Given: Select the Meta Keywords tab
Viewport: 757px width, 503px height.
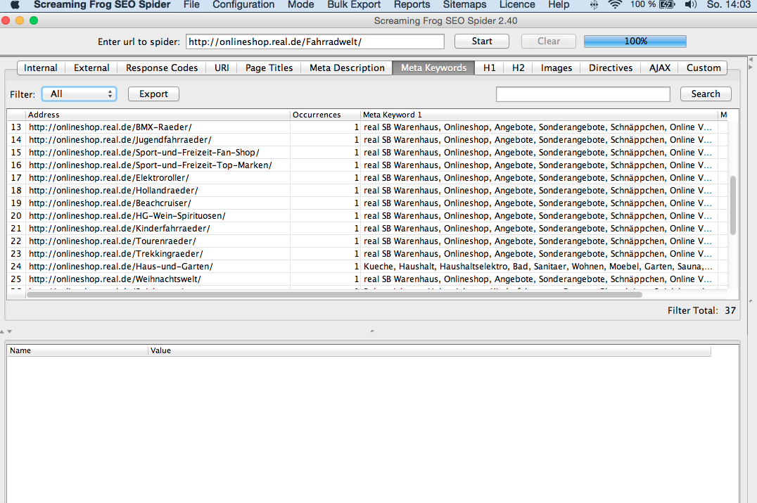Looking at the screenshot, I should click(433, 68).
